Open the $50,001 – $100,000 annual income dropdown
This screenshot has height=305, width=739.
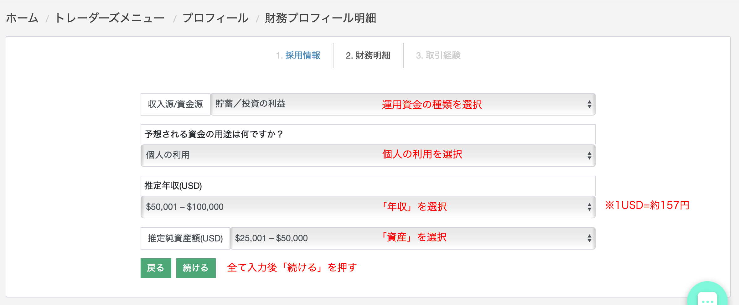coord(368,207)
